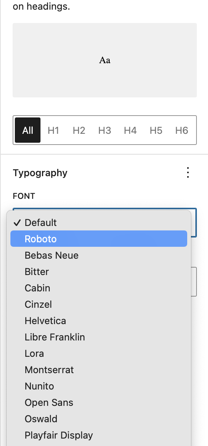Open the Typography options ellipsis menu
This screenshot has height=446, width=208.
[x=188, y=173]
